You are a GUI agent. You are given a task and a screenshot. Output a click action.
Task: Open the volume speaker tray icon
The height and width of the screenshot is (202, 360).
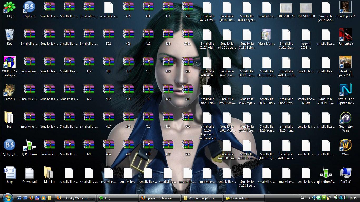point(345,198)
